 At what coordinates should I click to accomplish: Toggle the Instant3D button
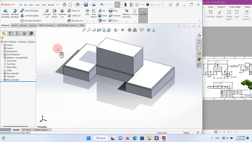(x=143, y=12)
